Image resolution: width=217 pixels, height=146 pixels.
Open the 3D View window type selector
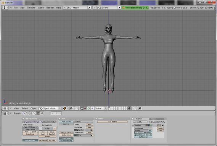5,108
